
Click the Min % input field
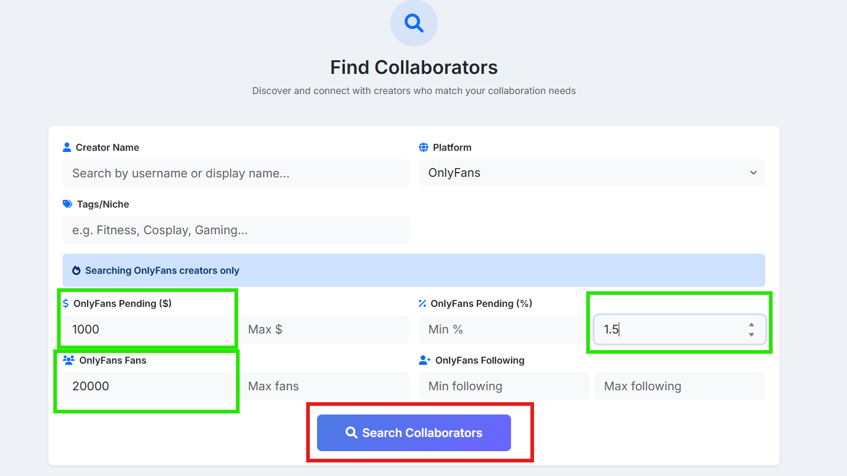(x=502, y=329)
